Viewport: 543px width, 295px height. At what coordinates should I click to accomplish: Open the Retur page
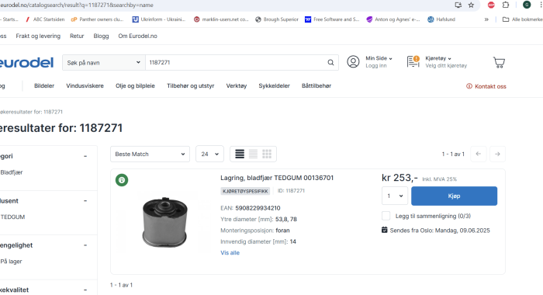coord(77,36)
